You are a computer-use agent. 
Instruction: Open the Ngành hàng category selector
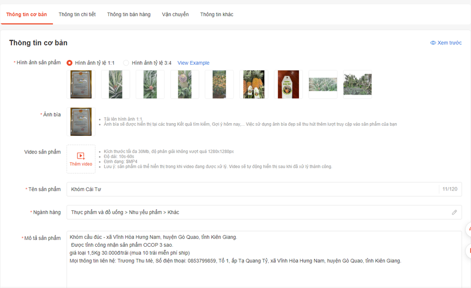(256, 212)
